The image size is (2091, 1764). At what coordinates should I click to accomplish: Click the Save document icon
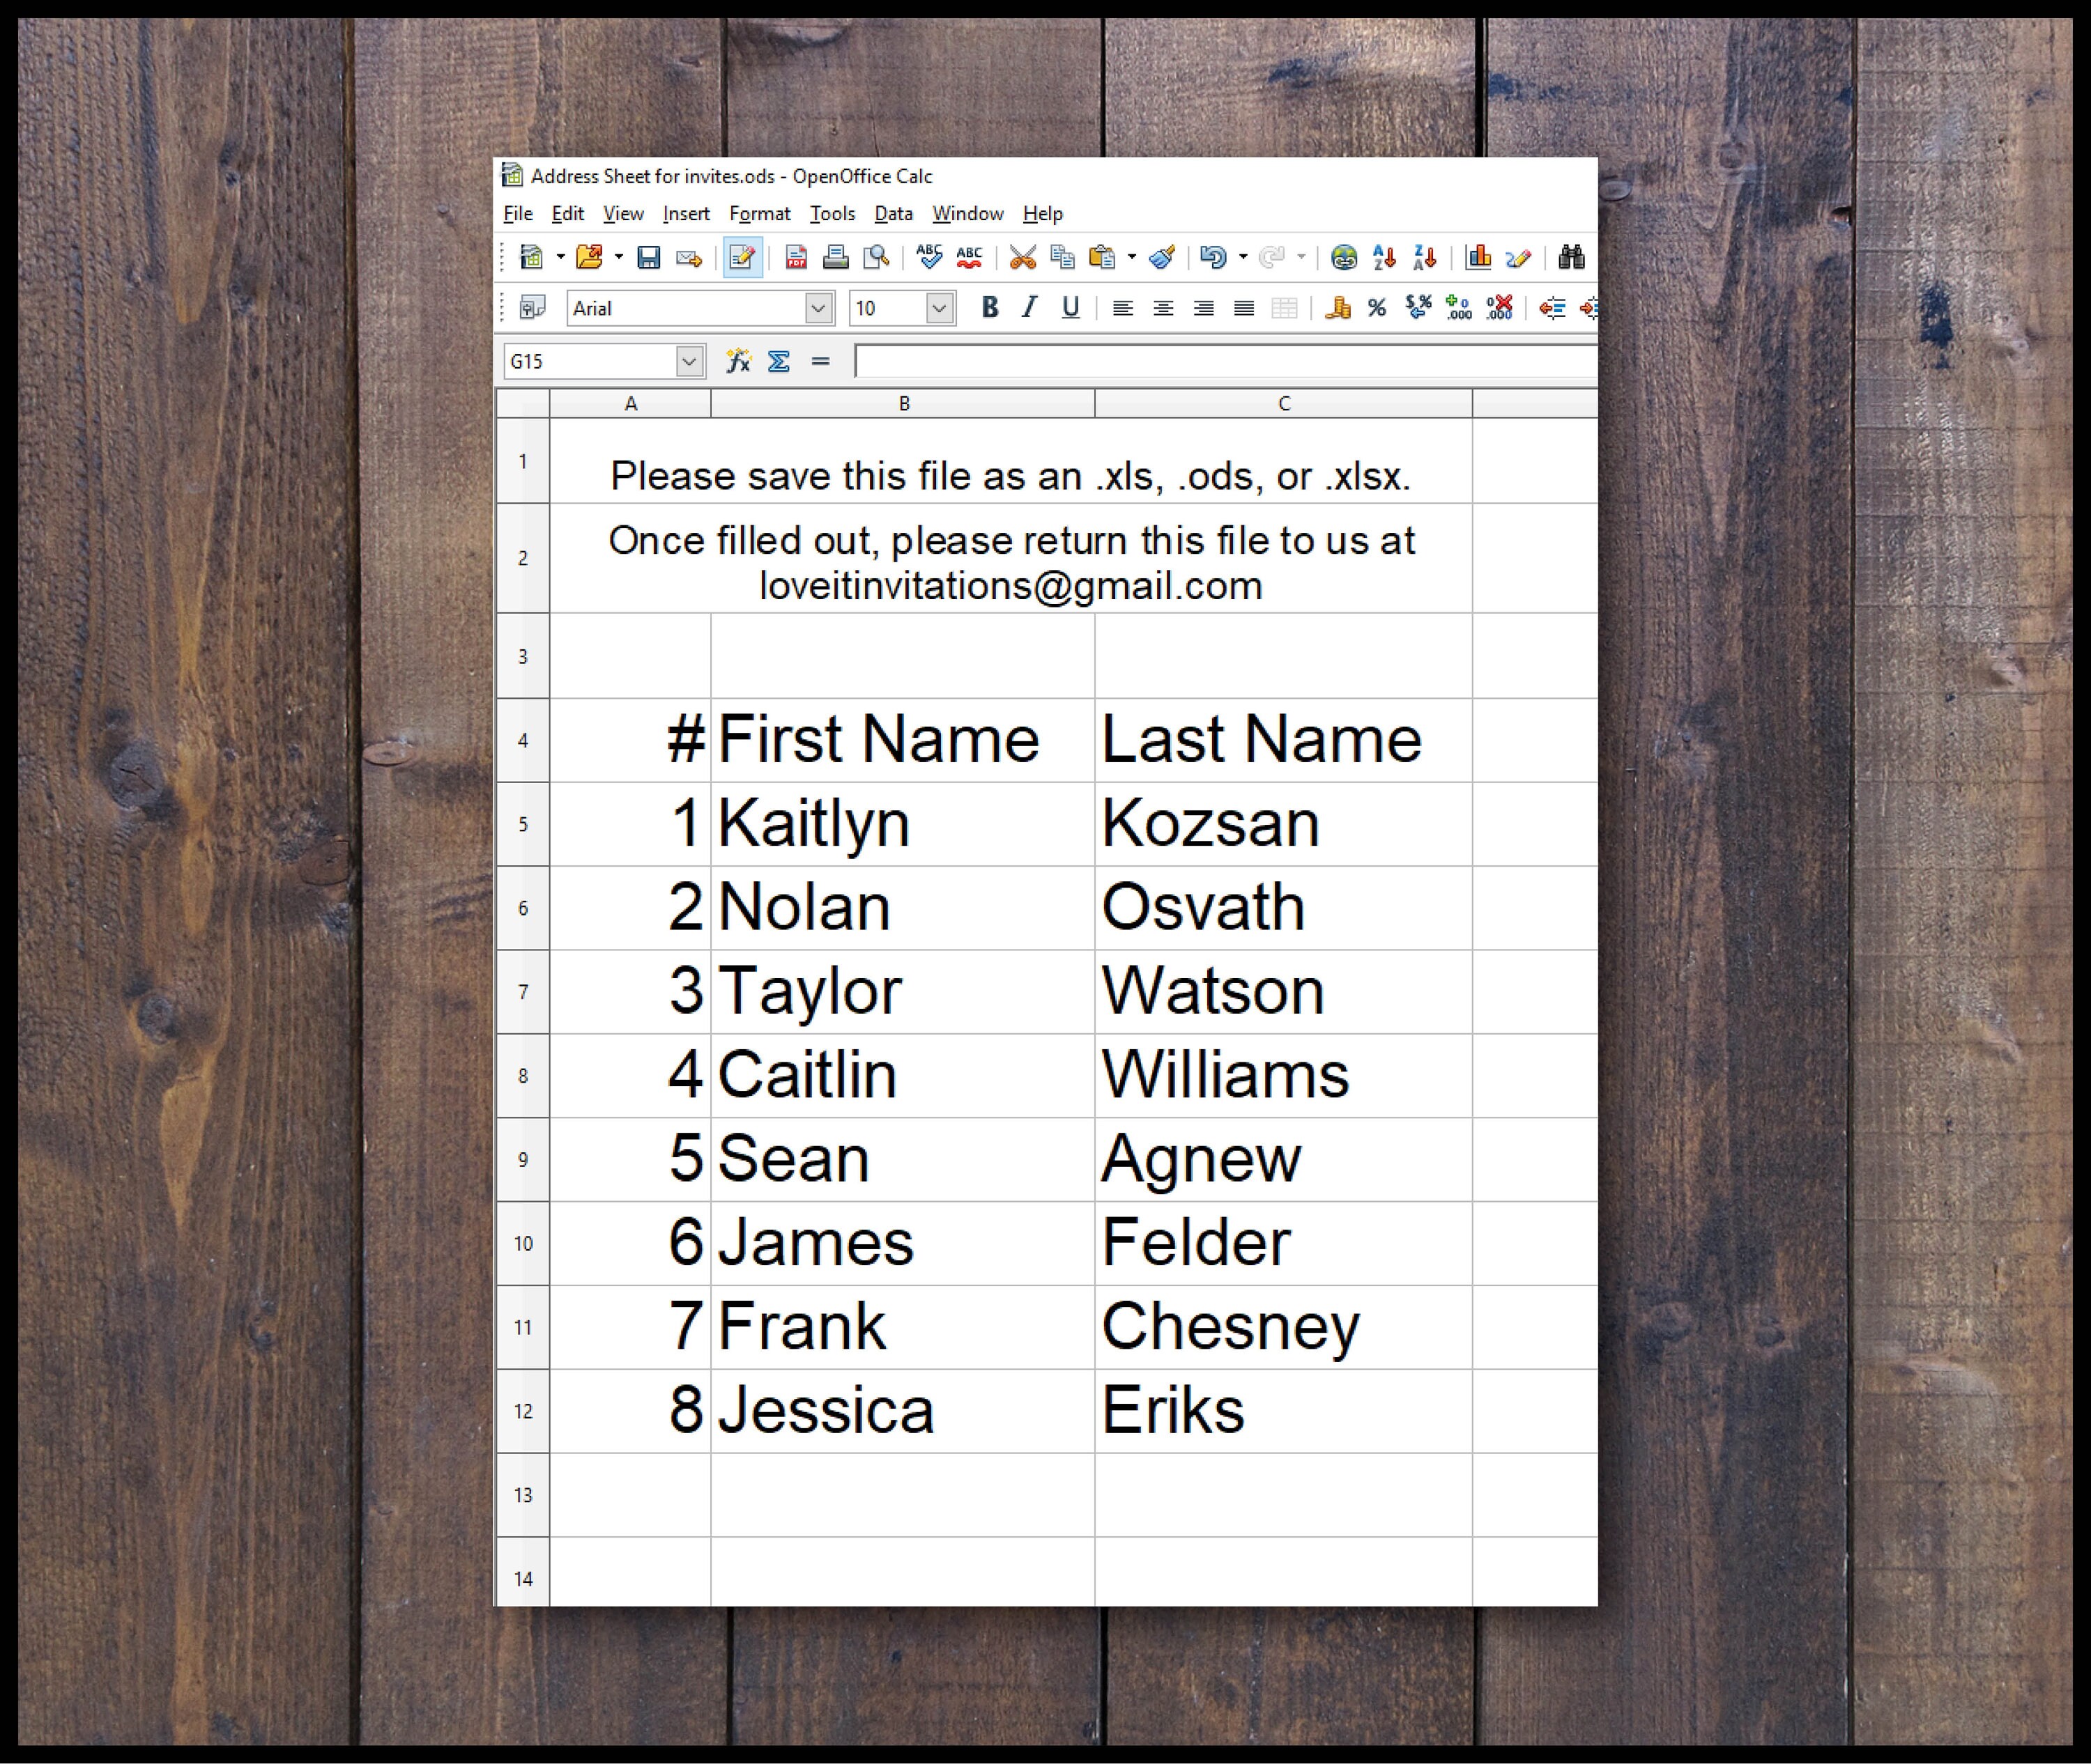648,258
